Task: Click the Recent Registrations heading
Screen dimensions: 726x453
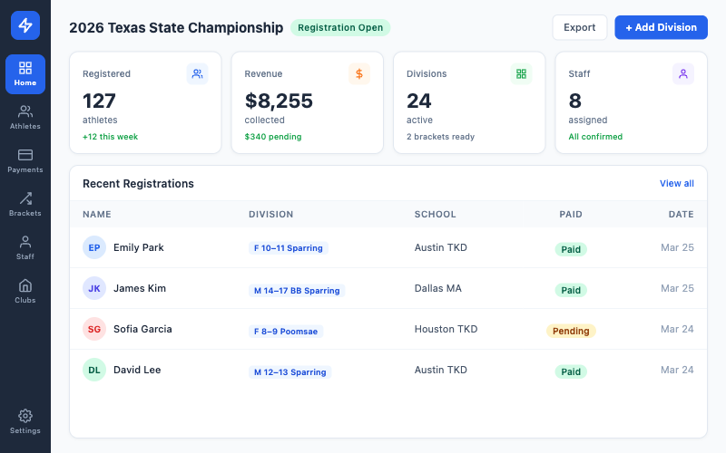Action: [139, 184]
